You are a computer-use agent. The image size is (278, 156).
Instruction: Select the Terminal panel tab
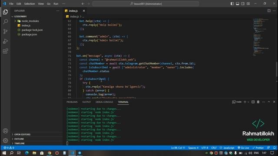123,102
